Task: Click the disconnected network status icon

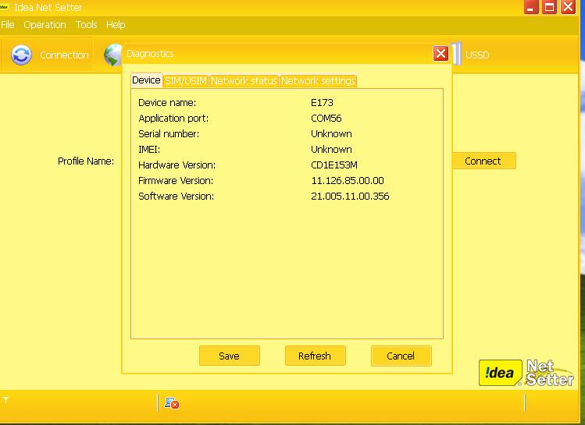Action: 172,402
